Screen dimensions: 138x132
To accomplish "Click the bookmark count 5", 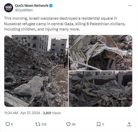I will [103, 124].
